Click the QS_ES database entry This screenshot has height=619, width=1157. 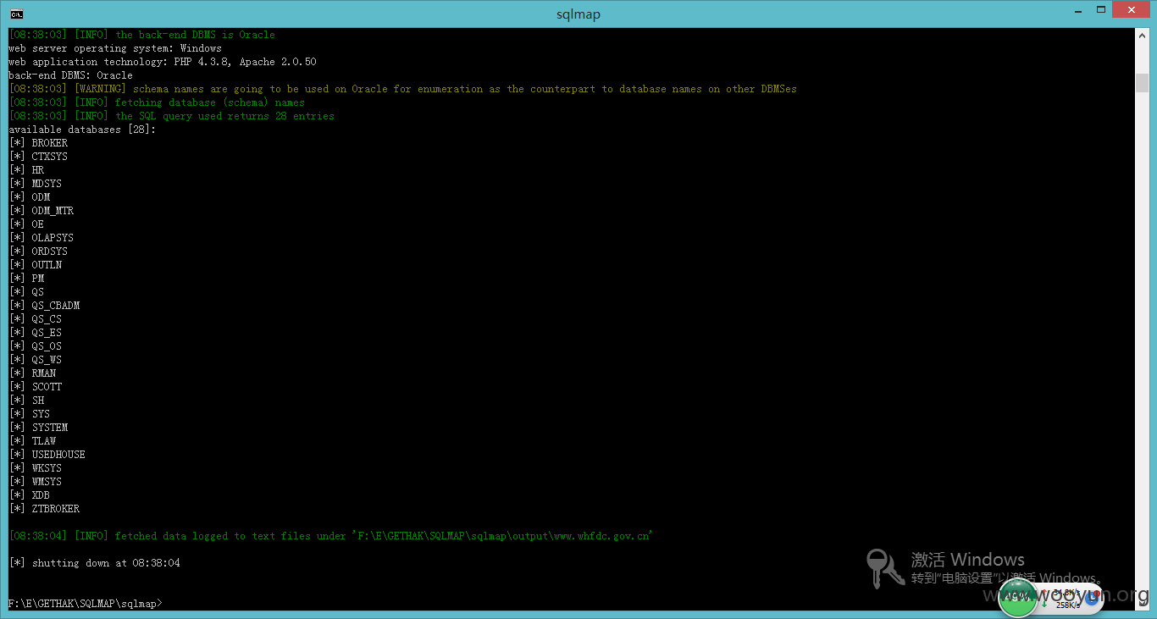click(36, 333)
